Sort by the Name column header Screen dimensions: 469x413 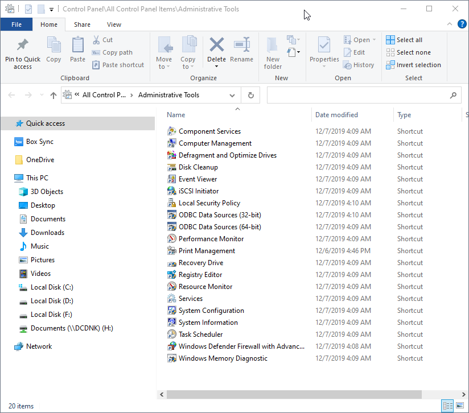[x=176, y=115]
